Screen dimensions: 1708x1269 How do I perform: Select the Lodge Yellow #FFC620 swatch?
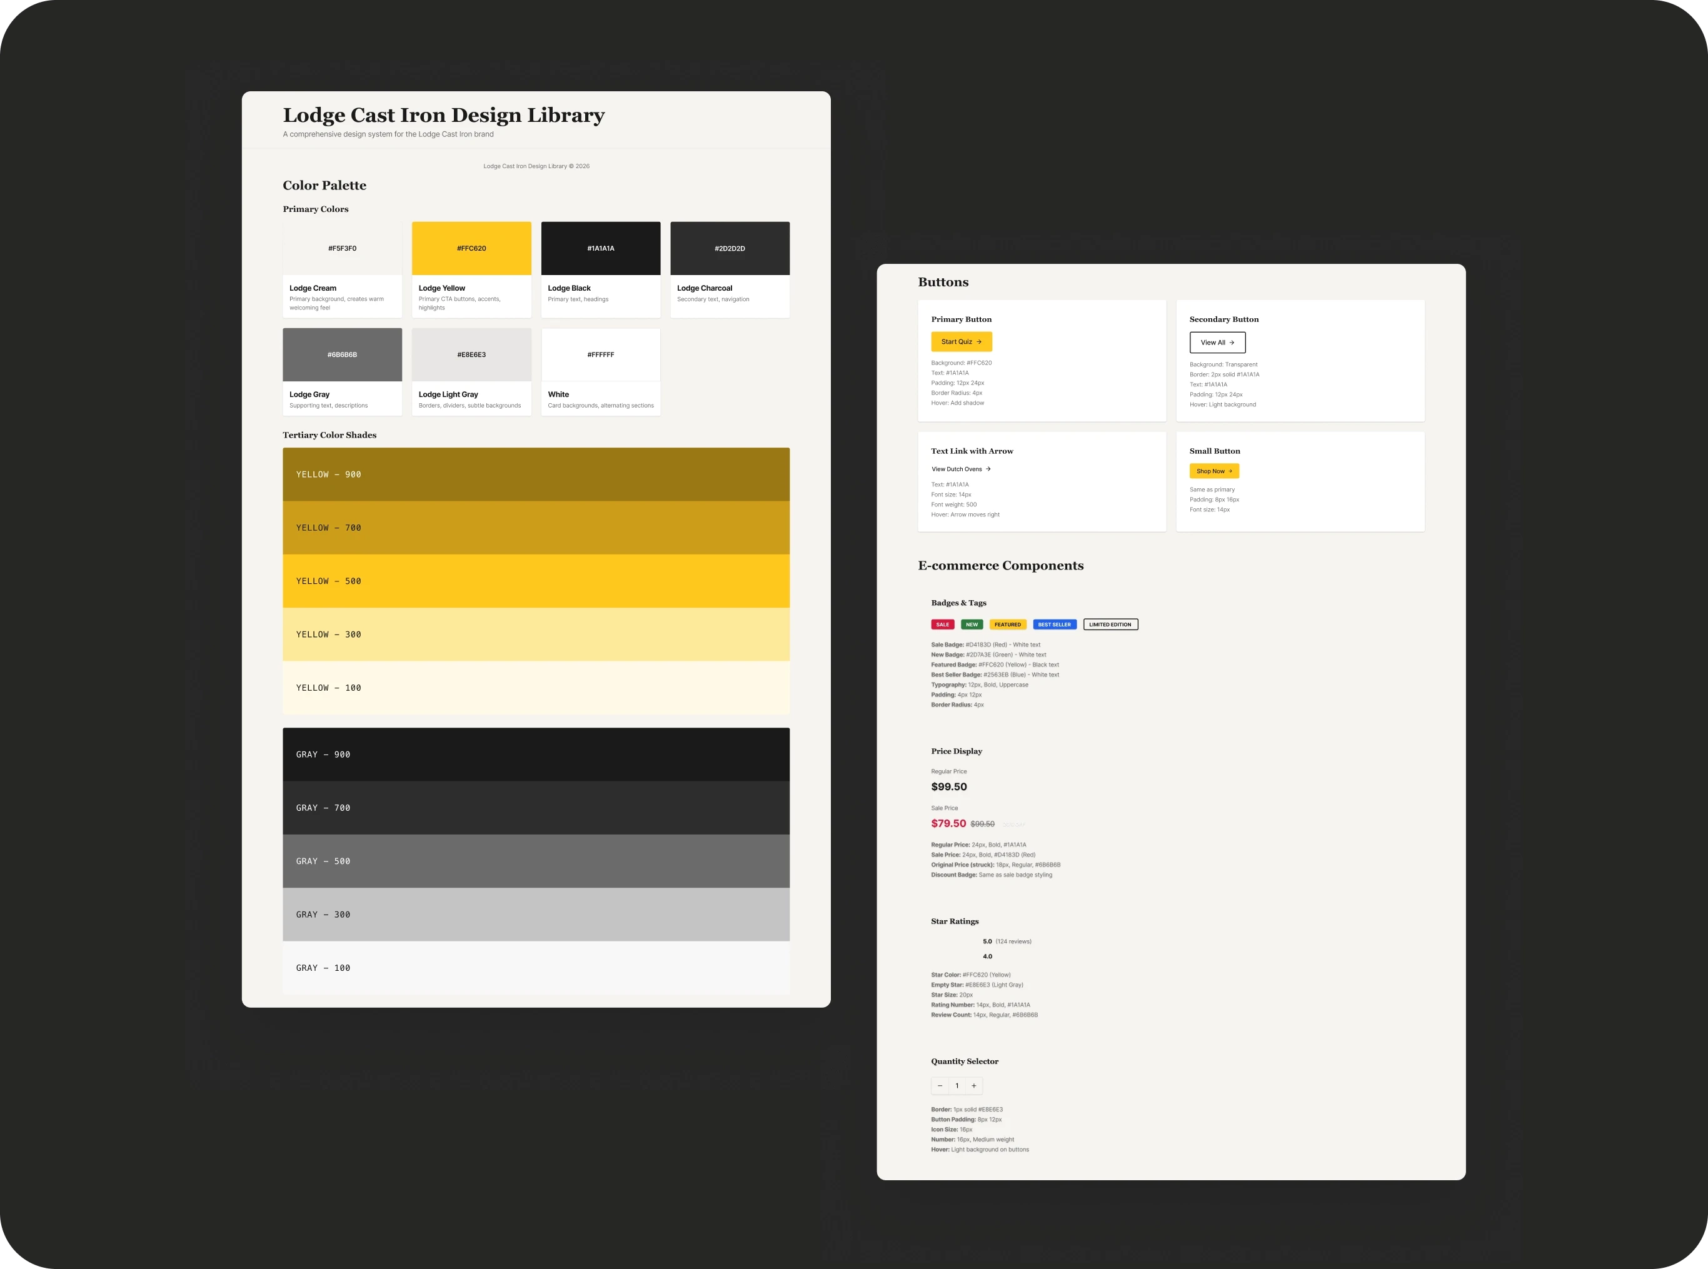tap(471, 249)
